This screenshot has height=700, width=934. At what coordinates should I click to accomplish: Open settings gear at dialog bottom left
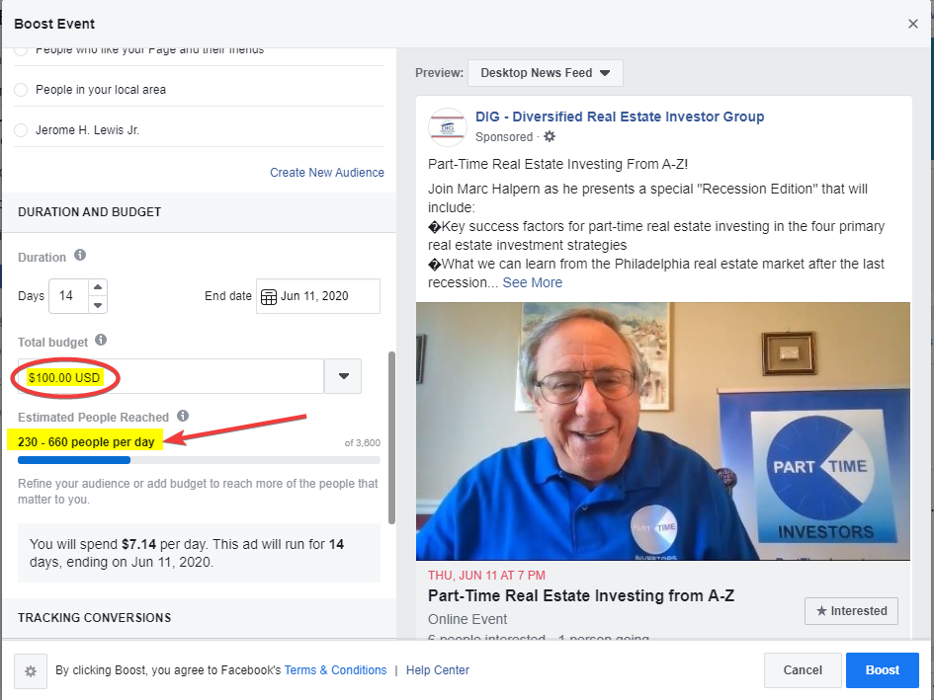[x=31, y=670]
